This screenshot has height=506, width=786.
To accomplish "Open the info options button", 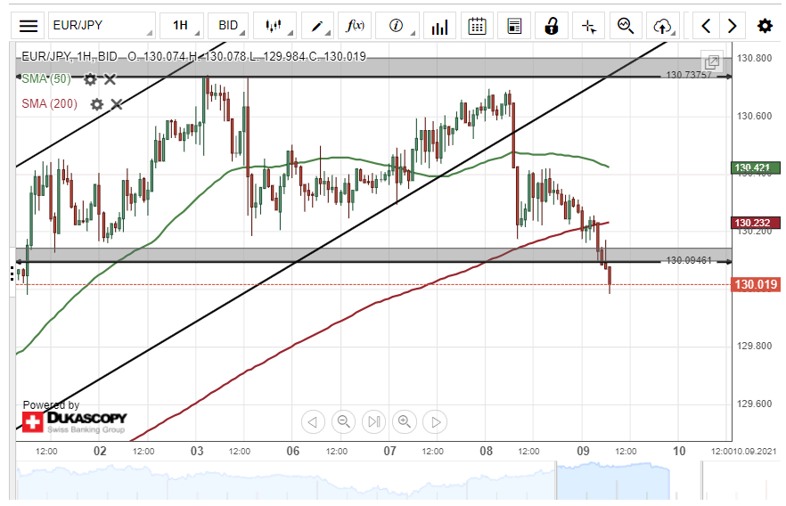I will point(397,26).
